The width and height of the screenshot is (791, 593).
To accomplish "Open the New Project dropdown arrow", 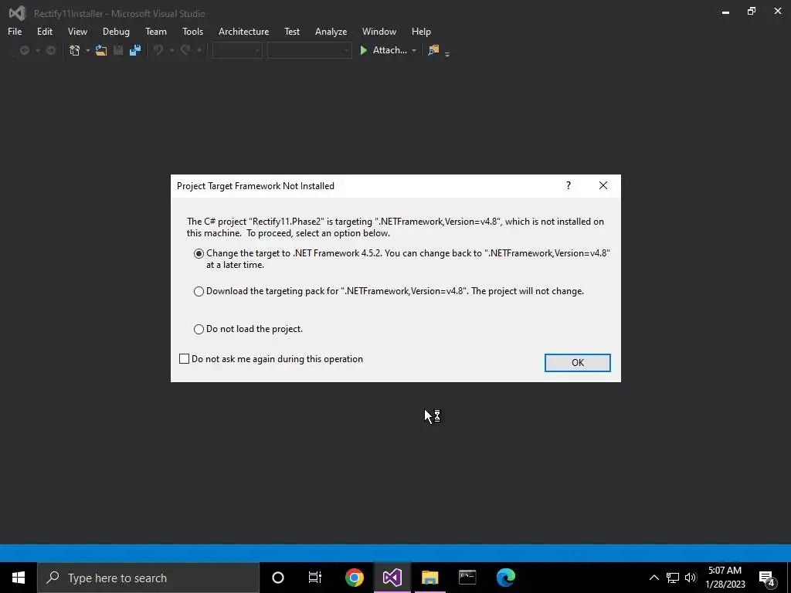I will point(88,50).
